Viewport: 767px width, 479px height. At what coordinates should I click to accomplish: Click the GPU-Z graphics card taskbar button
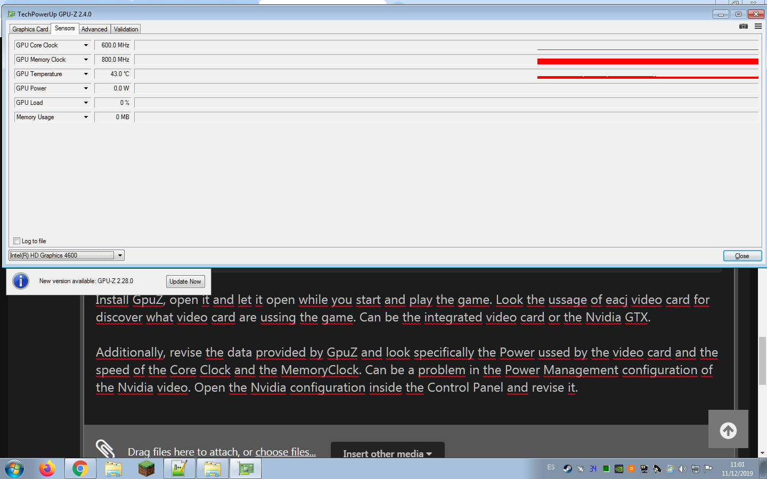246,469
